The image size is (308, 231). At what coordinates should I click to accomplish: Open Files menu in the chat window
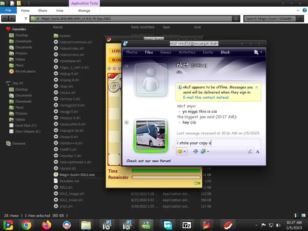click(149, 52)
